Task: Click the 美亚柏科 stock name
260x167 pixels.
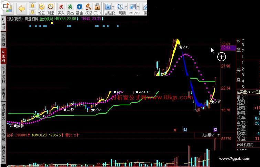Action: 31,19
